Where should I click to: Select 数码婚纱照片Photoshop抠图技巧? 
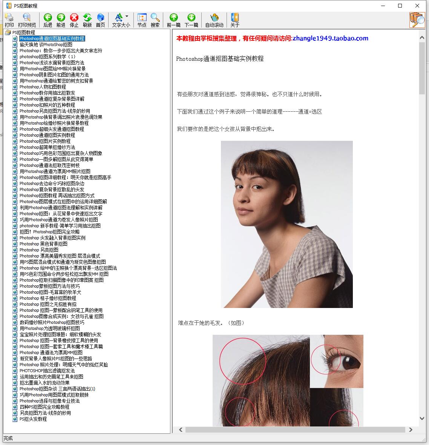pyautogui.click(x=52, y=322)
